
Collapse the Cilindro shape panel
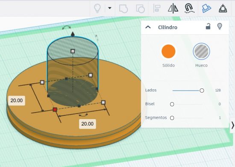point(148,27)
